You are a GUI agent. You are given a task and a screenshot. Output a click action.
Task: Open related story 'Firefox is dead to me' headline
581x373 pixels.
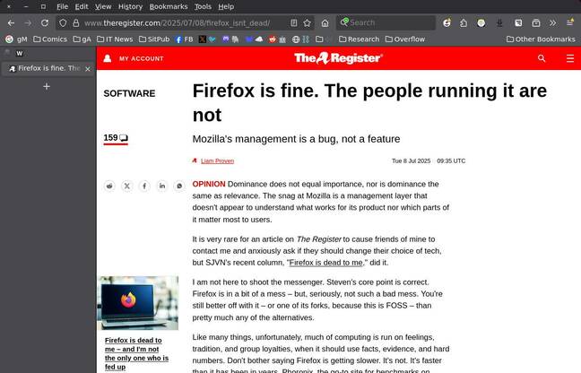tap(136, 353)
